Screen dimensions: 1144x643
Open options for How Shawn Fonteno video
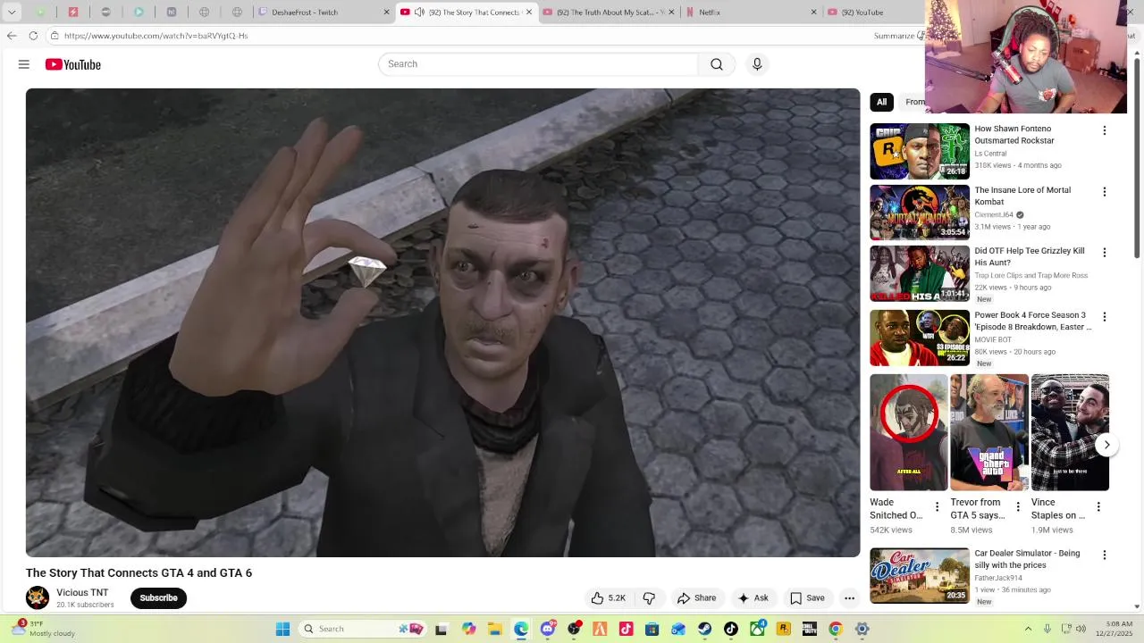[x=1105, y=130]
